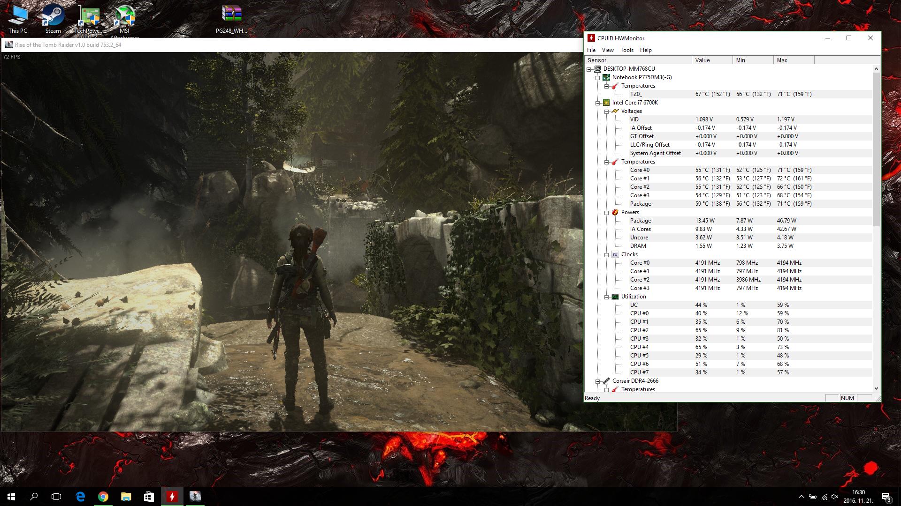Open battery status tray icon
This screenshot has height=506, width=901.
pyautogui.click(x=813, y=497)
